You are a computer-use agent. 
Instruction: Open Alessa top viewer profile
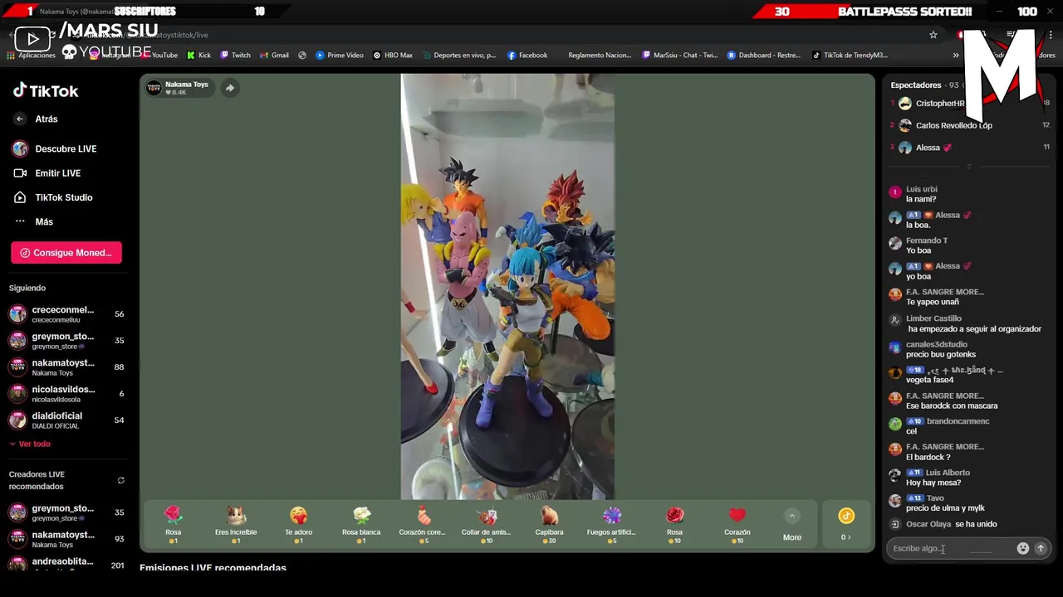point(928,148)
